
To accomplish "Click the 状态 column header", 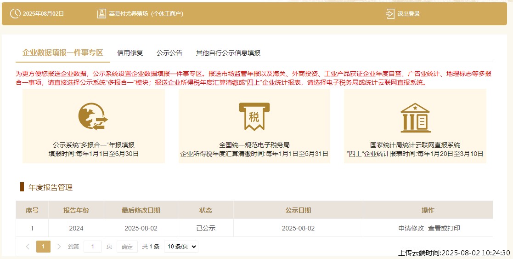I will pos(206,210).
